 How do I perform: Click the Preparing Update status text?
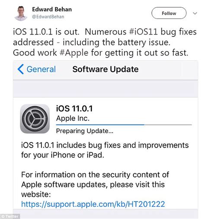point(85,131)
